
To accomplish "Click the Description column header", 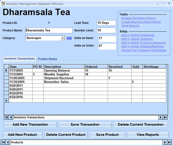I will pos(64,67).
